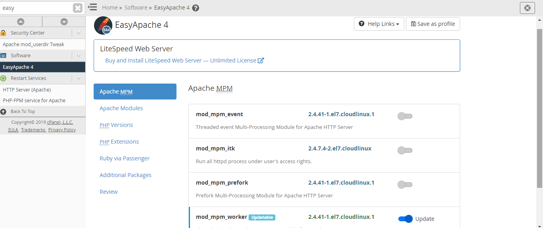Open the Help Links dropdown
The image size is (543, 228).
(379, 24)
